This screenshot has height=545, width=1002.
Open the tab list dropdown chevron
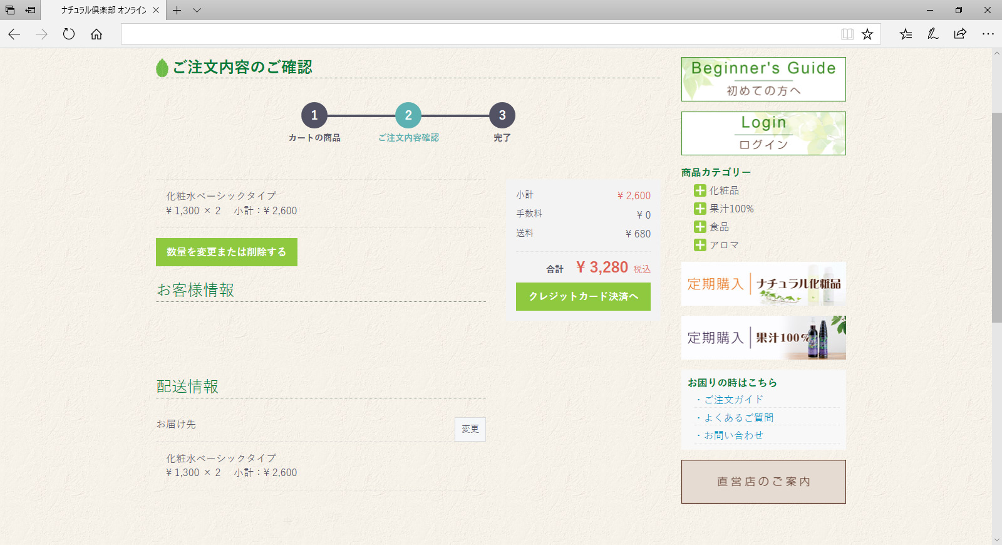[197, 10]
